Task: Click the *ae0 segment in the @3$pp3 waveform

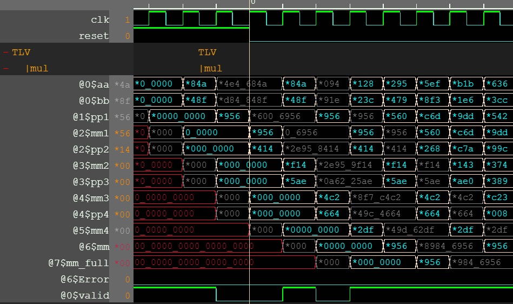Action: (466, 181)
